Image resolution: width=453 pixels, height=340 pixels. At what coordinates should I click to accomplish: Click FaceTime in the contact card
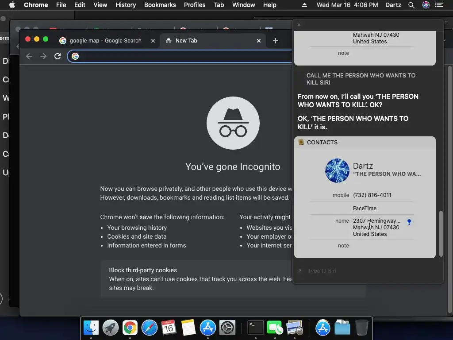(x=365, y=209)
